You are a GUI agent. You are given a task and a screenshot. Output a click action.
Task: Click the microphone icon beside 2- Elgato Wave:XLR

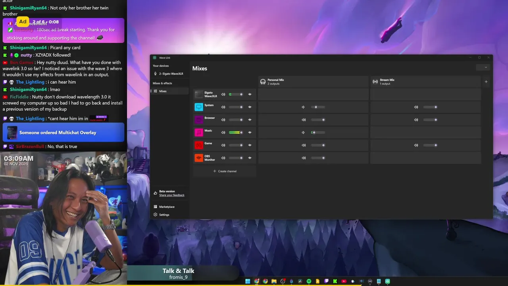click(155, 73)
